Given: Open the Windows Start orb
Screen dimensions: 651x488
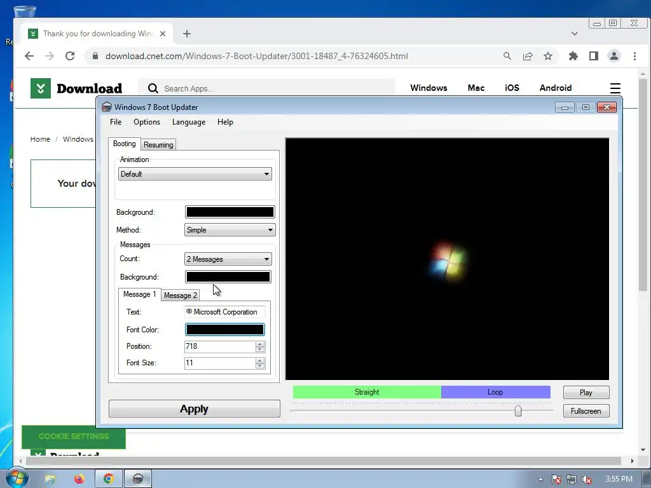Looking at the screenshot, I should click(17, 478).
